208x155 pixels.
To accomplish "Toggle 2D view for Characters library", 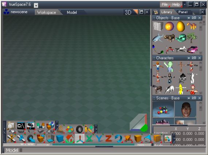I will (194, 58).
